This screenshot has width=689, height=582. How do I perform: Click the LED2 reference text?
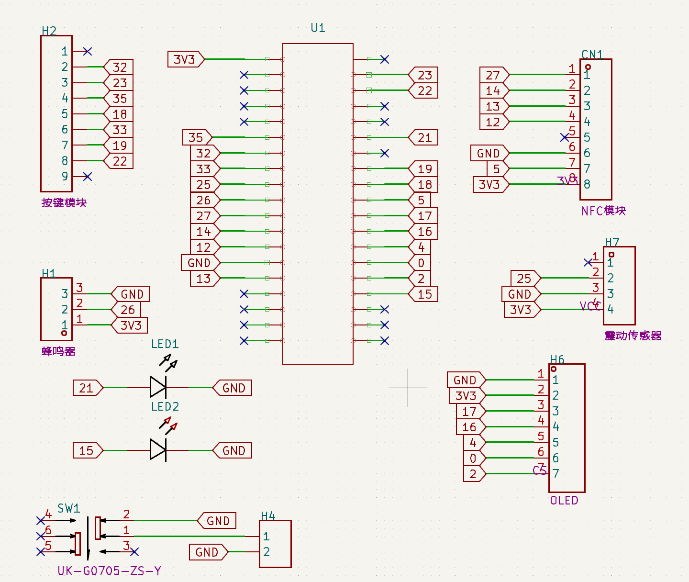click(x=165, y=406)
